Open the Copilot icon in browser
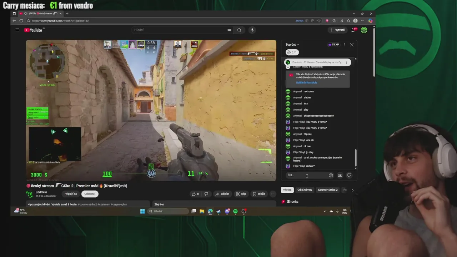 point(370,21)
